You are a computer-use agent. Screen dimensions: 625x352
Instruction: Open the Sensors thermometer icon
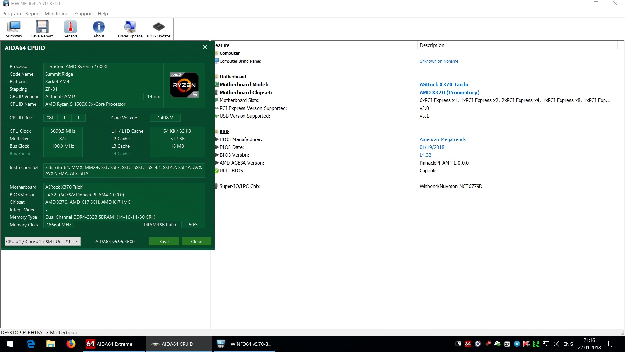click(x=70, y=29)
